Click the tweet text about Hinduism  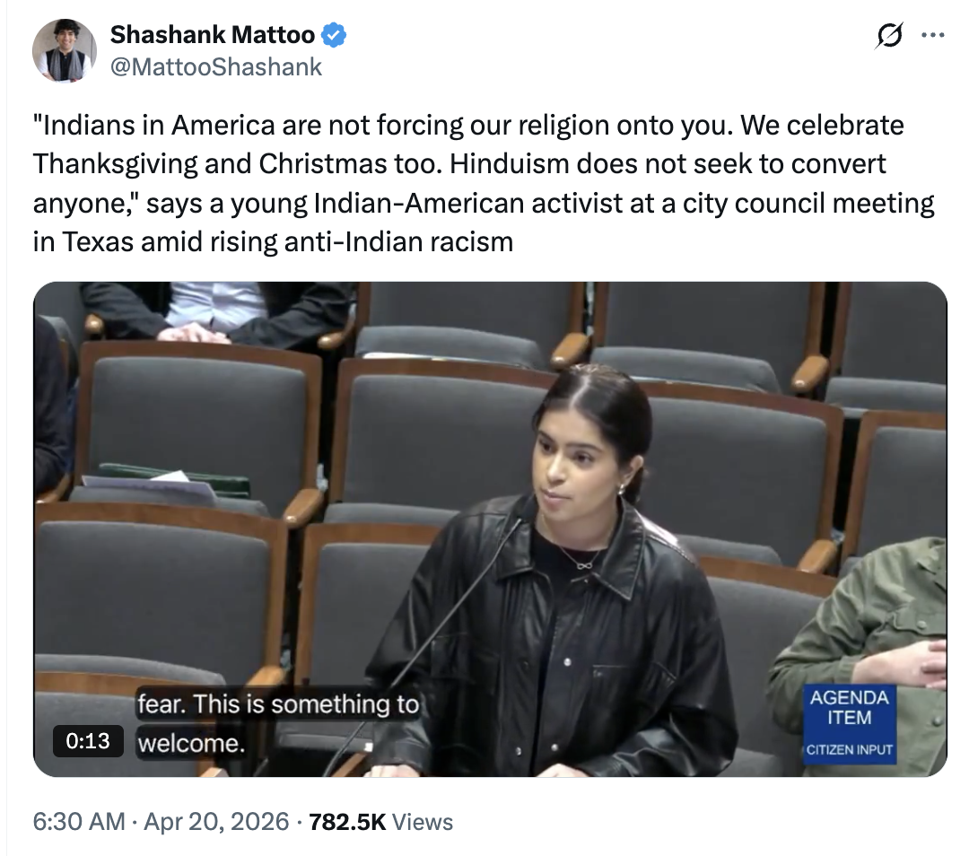(484, 183)
